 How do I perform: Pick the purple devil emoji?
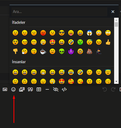tap(71, 51)
